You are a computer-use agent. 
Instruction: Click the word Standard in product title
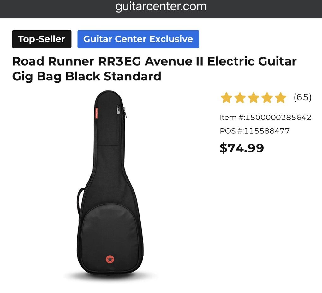click(133, 76)
